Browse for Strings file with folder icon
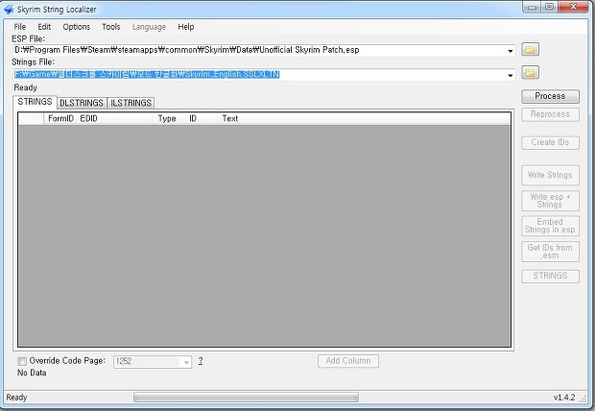Screen dimensions: 595x411 pyautogui.click(x=530, y=73)
